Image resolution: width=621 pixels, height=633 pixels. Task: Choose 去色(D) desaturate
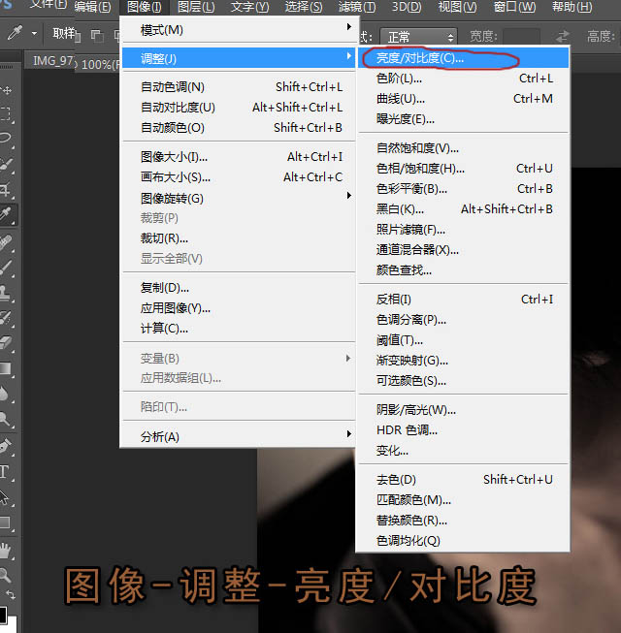click(x=463, y=480)
